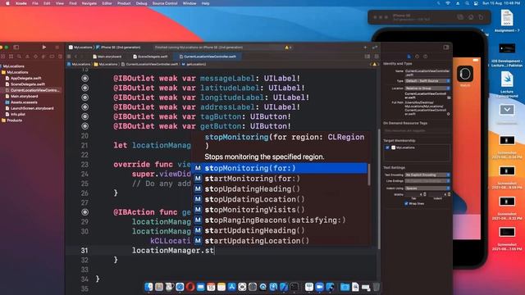The width and height of the screenshot is (525, 295).
Task: Choose stopMonitoringVisits() completion
Action: (x=280, y=210)
